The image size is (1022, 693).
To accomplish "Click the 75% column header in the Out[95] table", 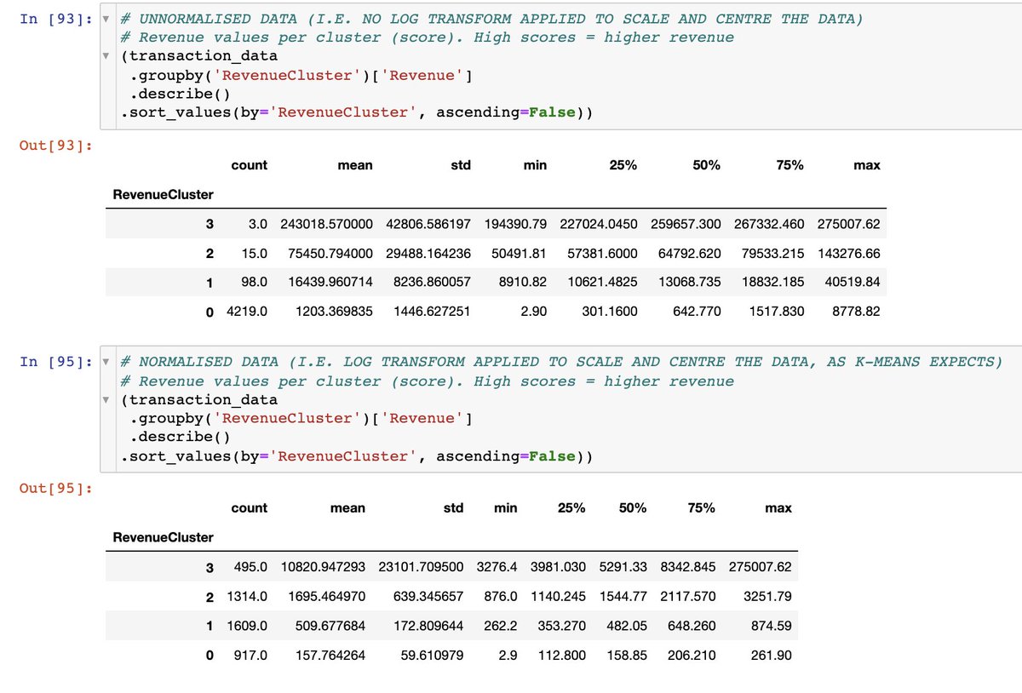I will pyautogui.click(x=701, y=508).
